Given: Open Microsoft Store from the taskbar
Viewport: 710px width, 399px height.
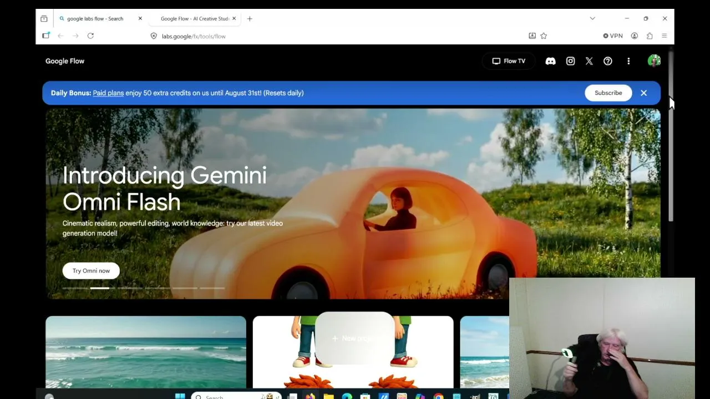Looking at the screenshot, I should click(365, 396).
